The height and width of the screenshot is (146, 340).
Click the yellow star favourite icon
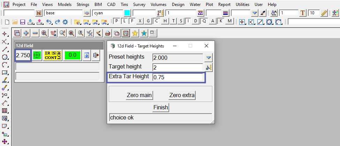pos(135,33)
